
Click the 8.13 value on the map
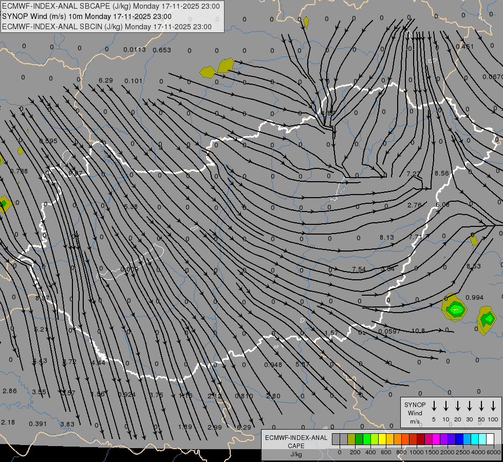coord(387,237)
